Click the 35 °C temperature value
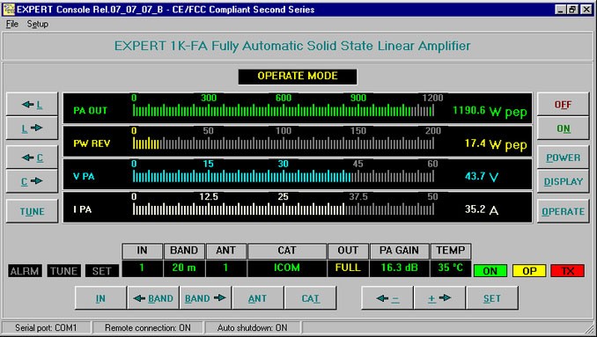This screenshot has width=597, height=337. tap(451, 267)
